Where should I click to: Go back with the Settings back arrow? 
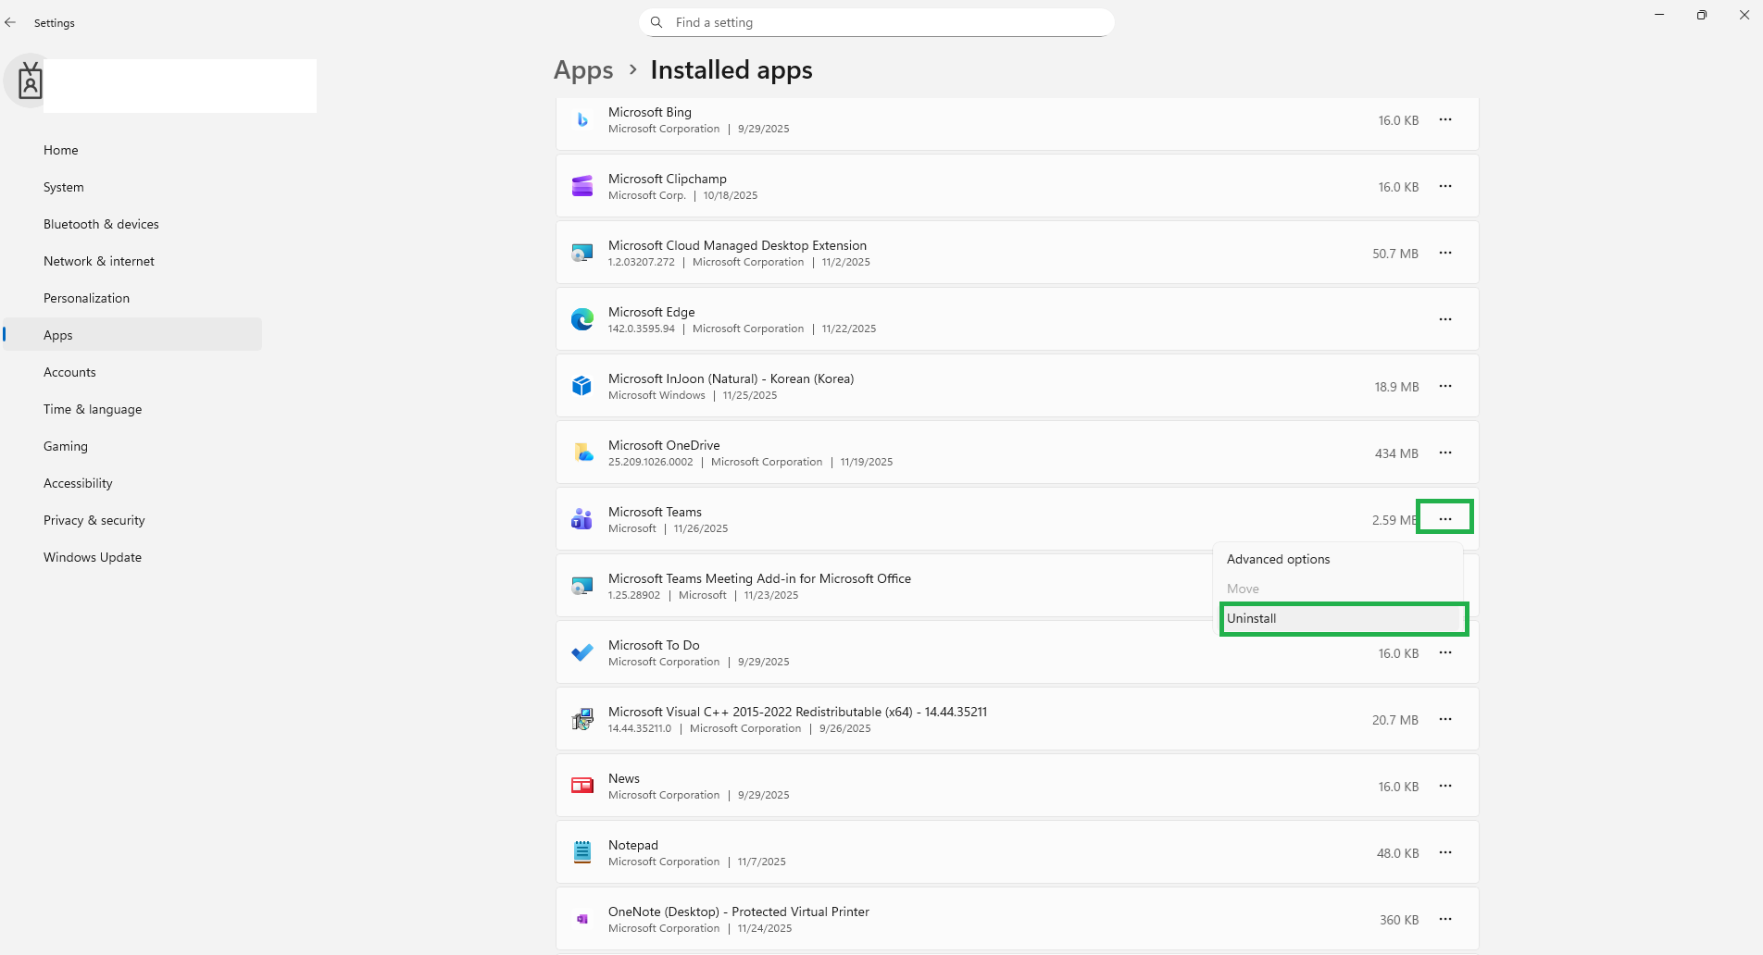(10, 22)
